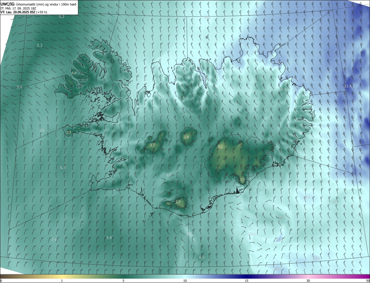Click the 15 tick on the color scale
The image size is (370, 283).
247,281
